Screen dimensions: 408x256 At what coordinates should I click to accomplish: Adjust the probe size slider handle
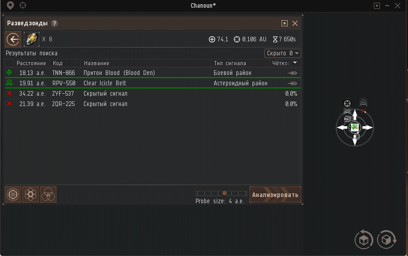[x=224, y=193]
